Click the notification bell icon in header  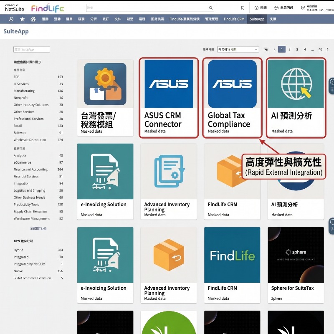243,8
